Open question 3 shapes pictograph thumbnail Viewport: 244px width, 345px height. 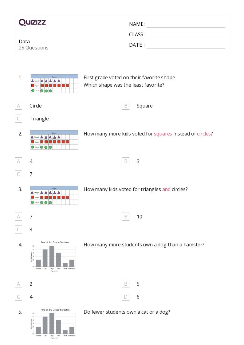54,195
